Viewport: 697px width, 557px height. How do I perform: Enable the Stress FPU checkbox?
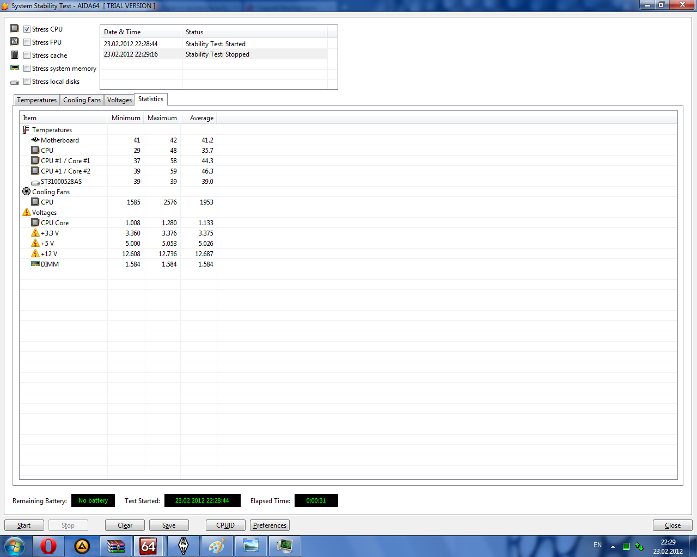pos(27,42)
